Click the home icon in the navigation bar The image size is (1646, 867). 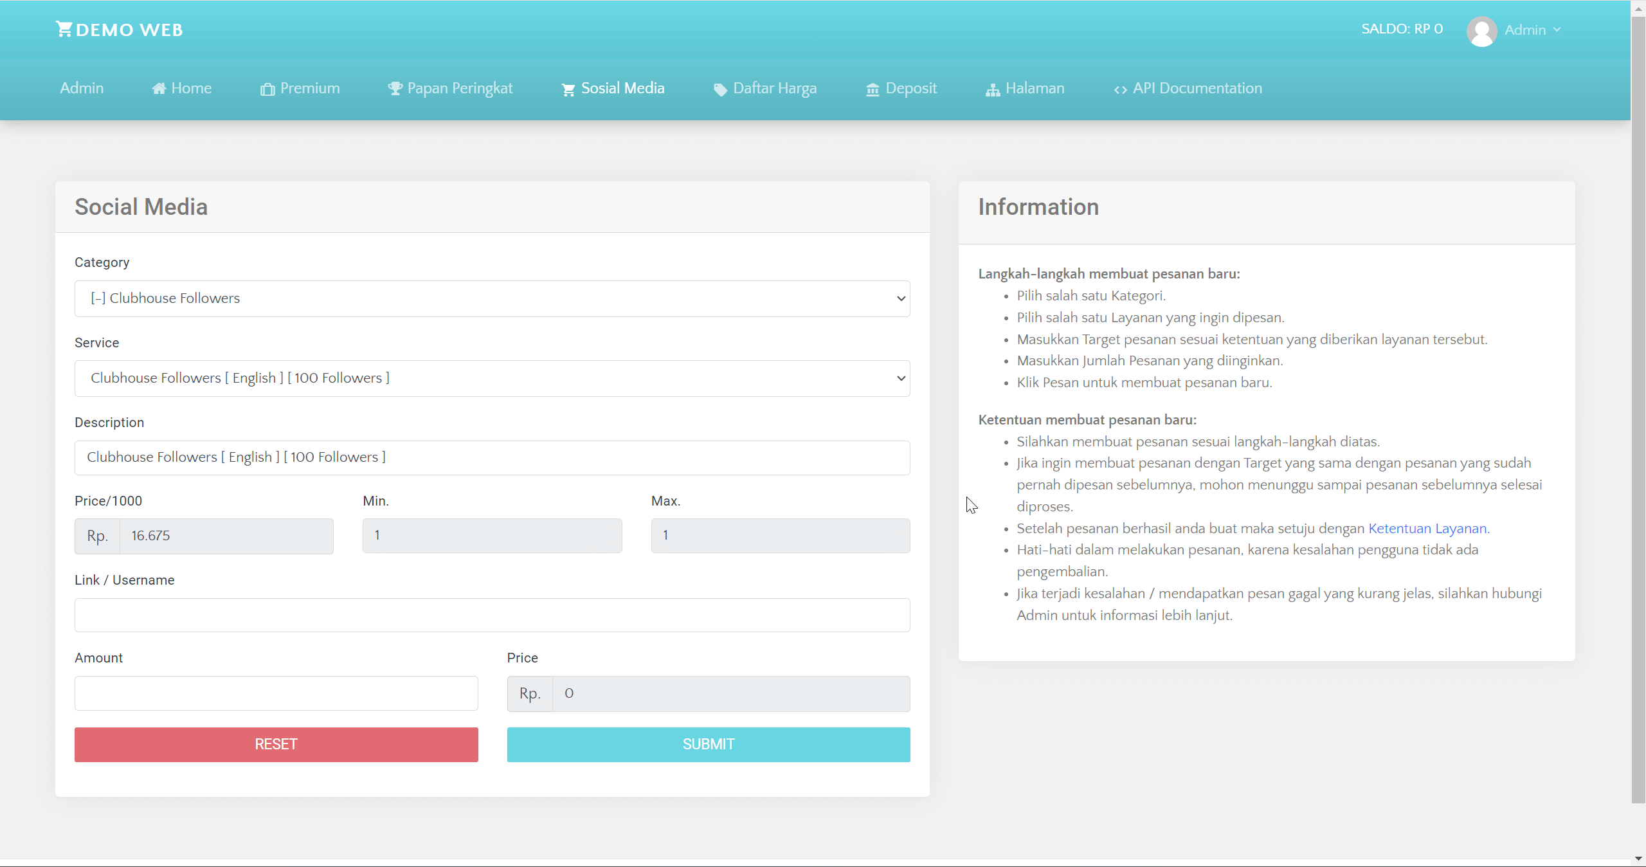(x=160, y=88)
